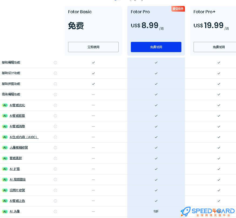
Task: Click the AI badge beside AI智能抠图
Action: click(5, 116)
